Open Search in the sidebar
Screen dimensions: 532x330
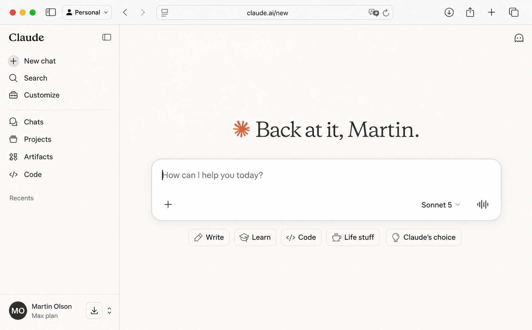(x=28, y=78)
